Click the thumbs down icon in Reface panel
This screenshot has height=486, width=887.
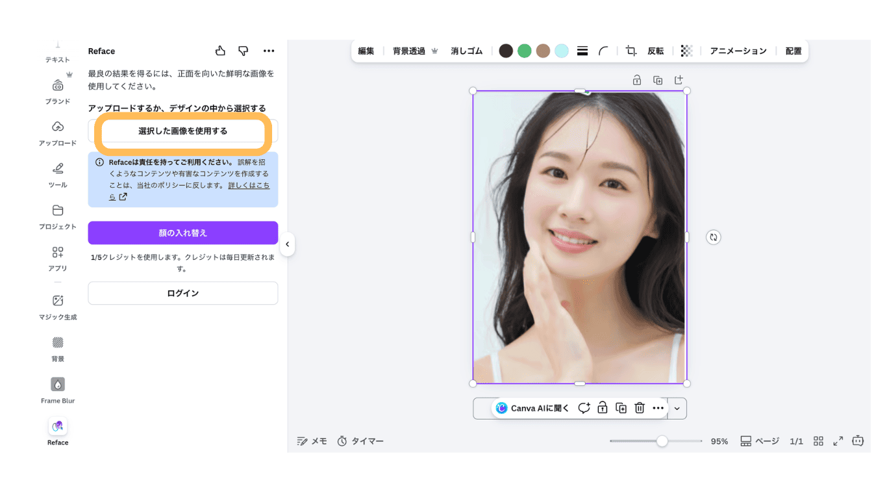pos(244,51)
